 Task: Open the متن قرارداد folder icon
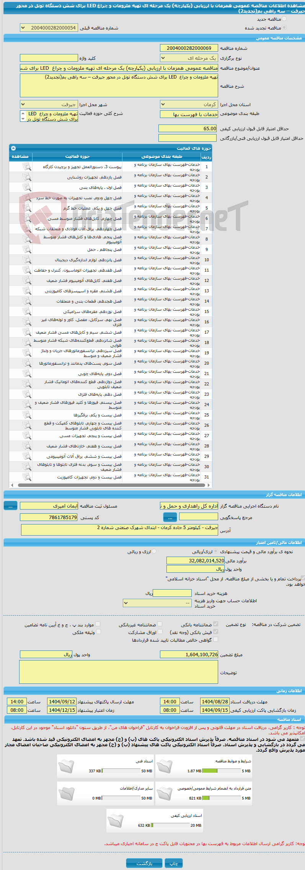coord(164,793)
